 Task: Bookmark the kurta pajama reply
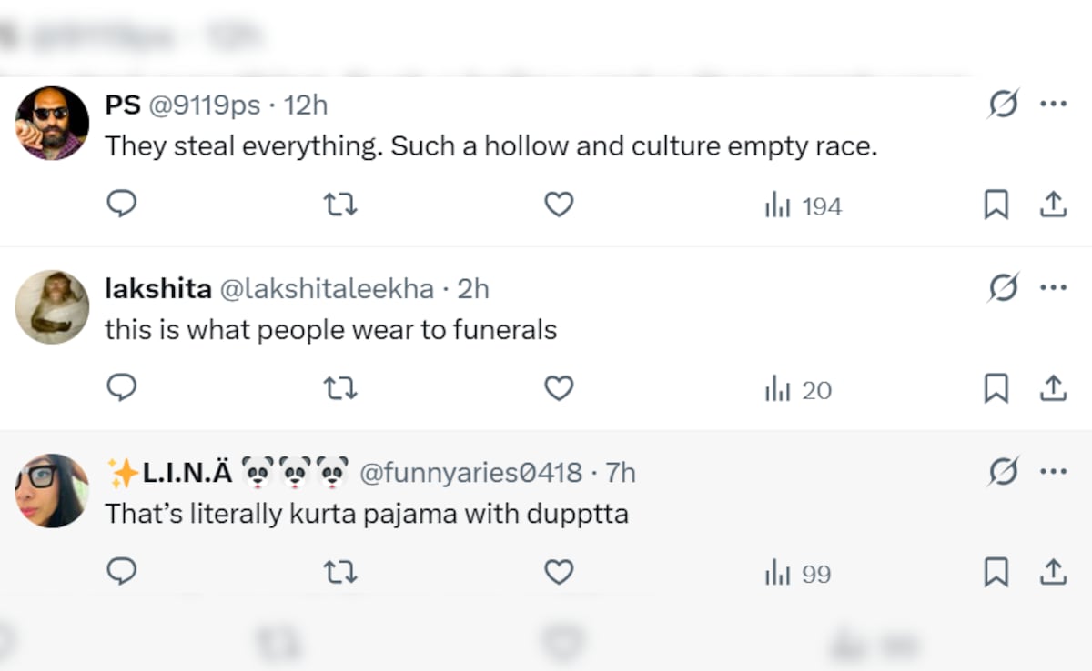point(996,572)
